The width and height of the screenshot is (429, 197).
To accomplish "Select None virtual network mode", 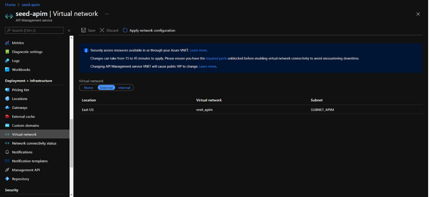I will [88, 88].
